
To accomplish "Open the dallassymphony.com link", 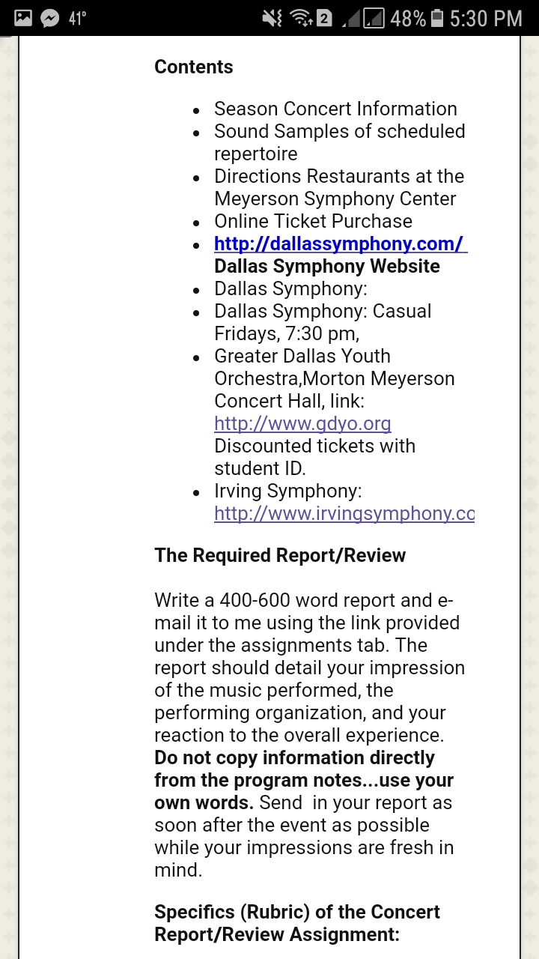I will point(339,243).
